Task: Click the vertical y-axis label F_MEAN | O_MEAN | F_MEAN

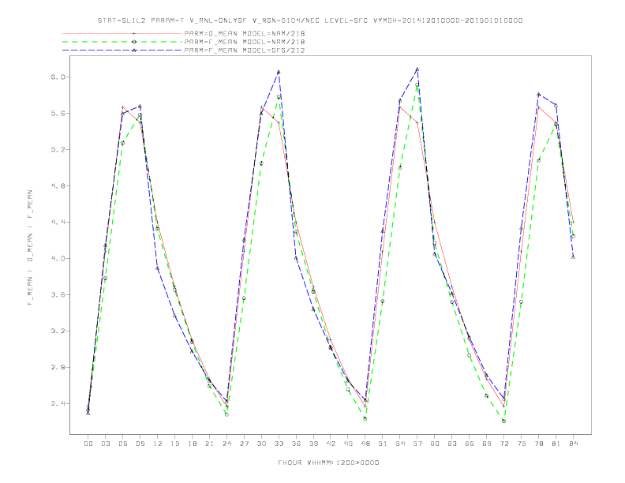Action: [x=30, y=248]
